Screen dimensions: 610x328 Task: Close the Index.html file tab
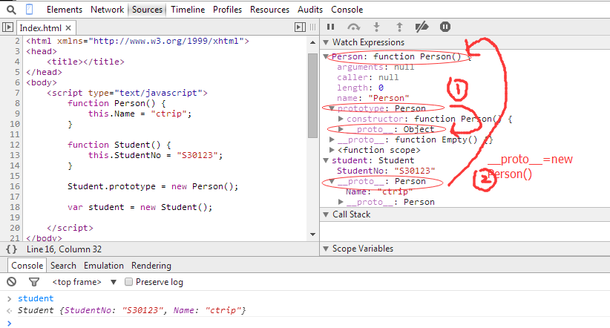[68, 28]
